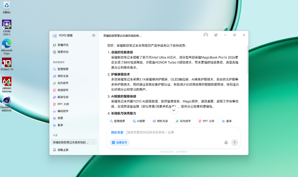Send the message with the arrow button

click(x=235, y=142)
